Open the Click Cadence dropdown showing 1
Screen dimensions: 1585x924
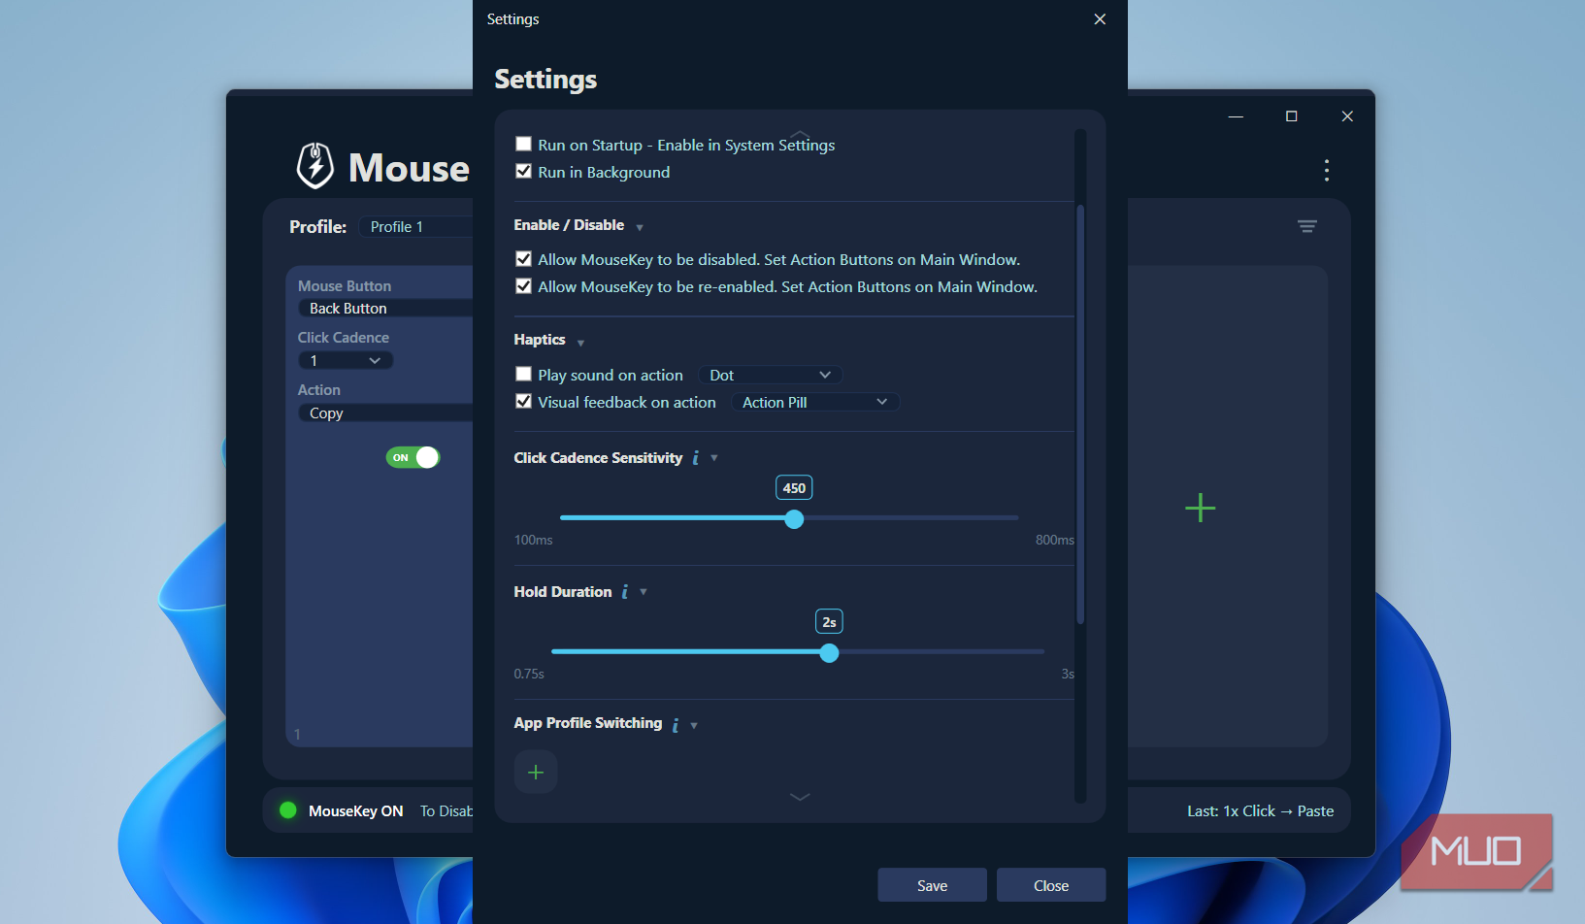(x=345, y=360)
